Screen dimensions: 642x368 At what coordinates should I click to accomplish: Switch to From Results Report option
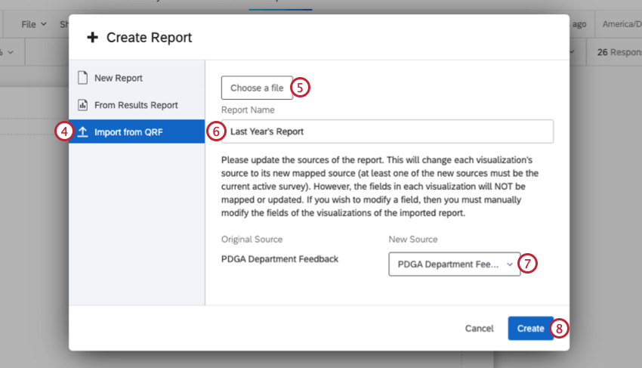[x=136, y=105]
